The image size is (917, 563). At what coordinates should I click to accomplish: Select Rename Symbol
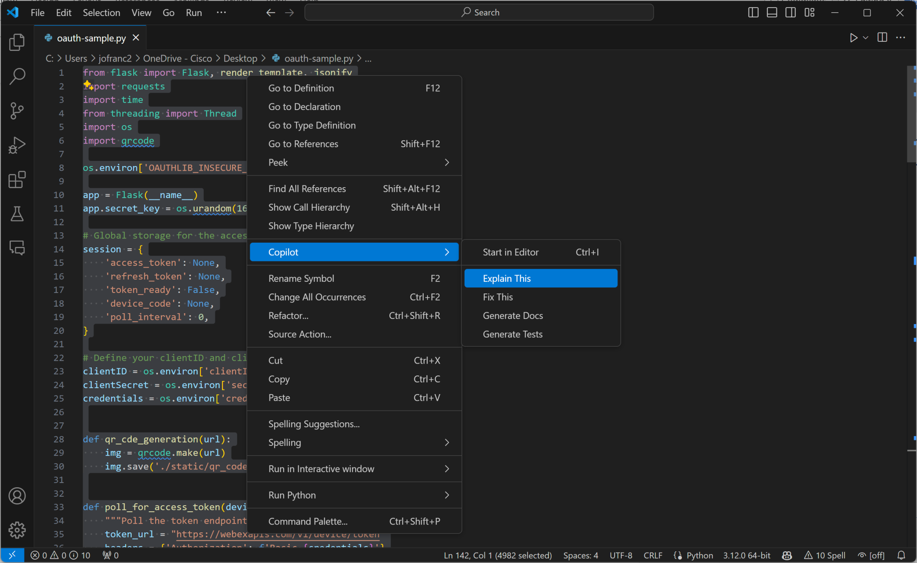354,278
